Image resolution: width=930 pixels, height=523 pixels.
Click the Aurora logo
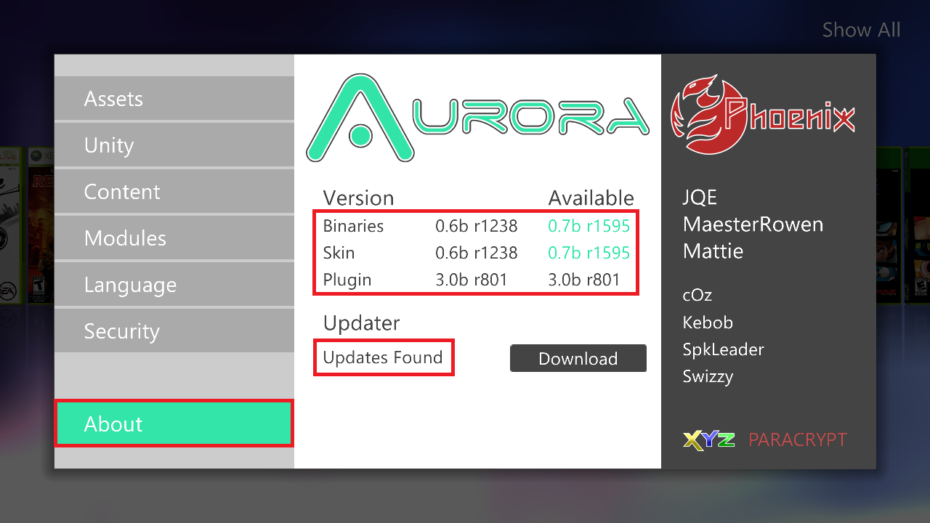[x=477, y=117]
